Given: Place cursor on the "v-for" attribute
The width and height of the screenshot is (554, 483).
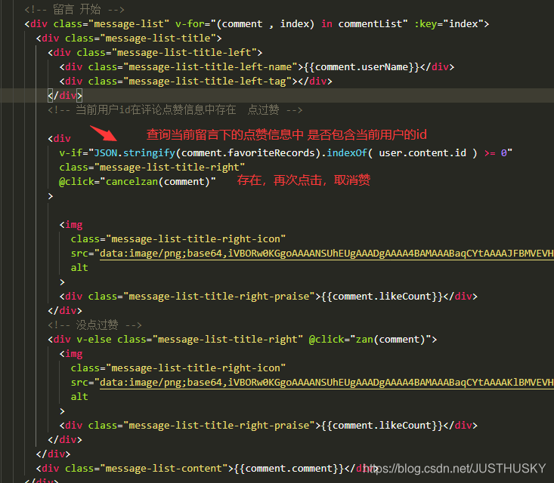Looking at the screenshot, I should 190,23.
